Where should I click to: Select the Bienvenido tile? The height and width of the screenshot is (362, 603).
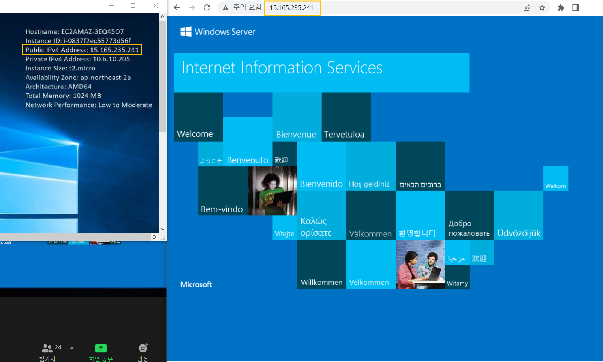[322, 166]
